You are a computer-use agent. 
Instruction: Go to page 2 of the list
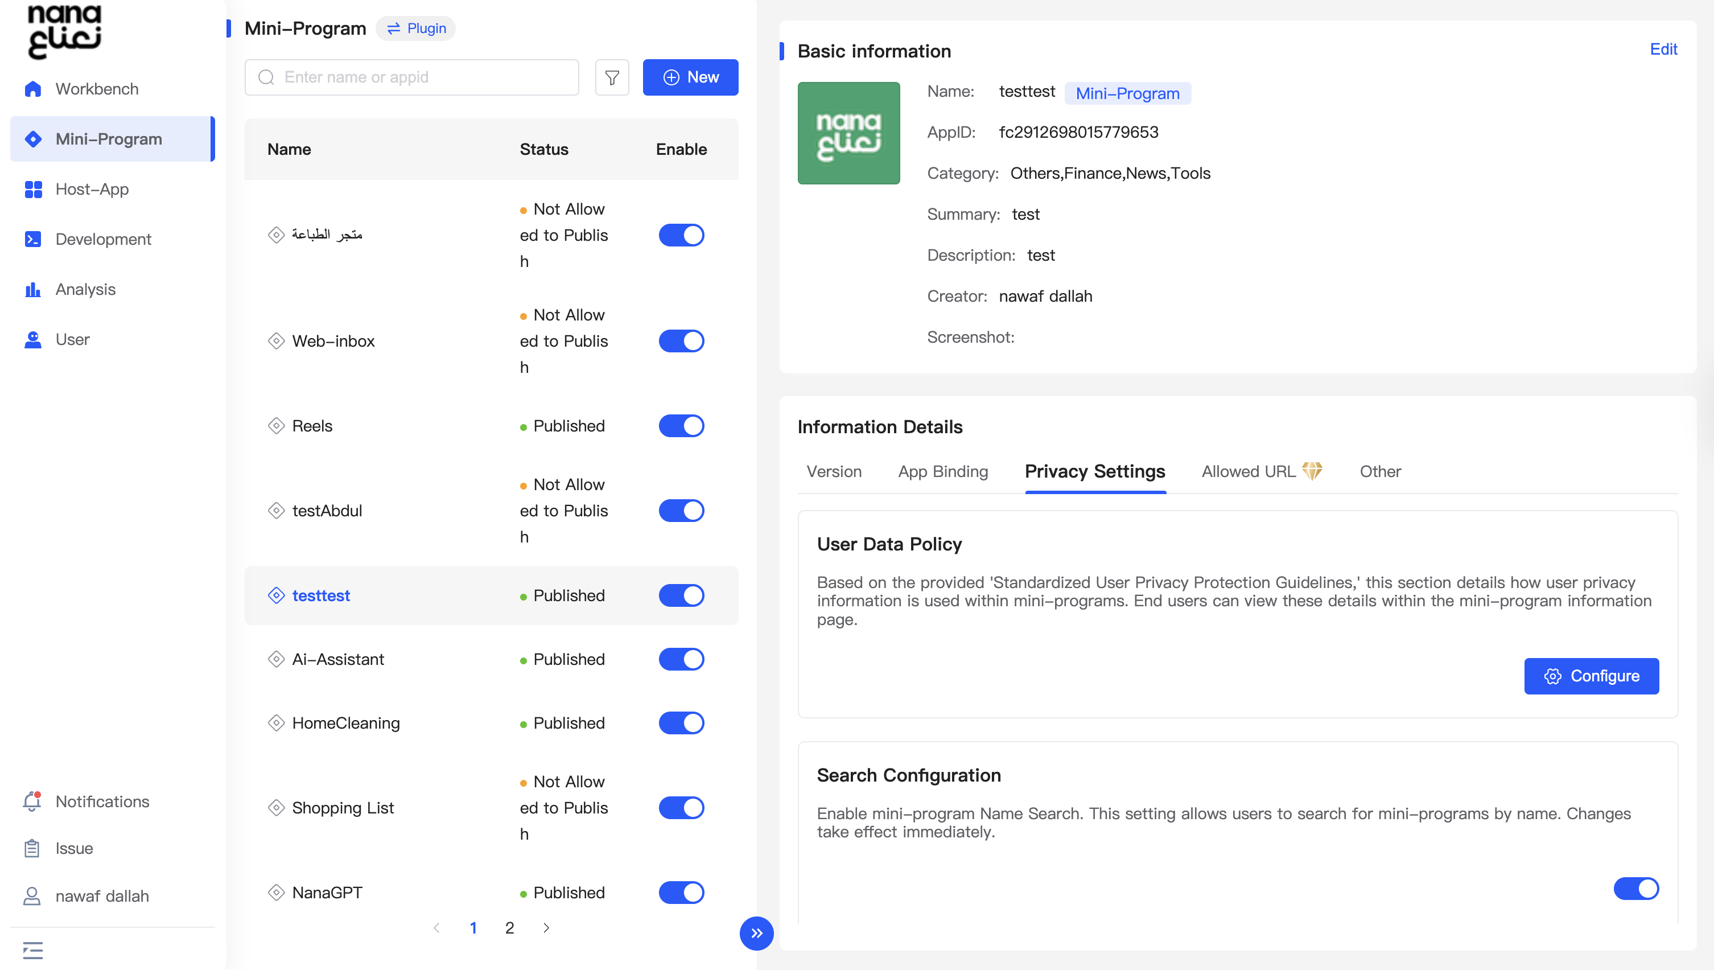tap(509, 927)
